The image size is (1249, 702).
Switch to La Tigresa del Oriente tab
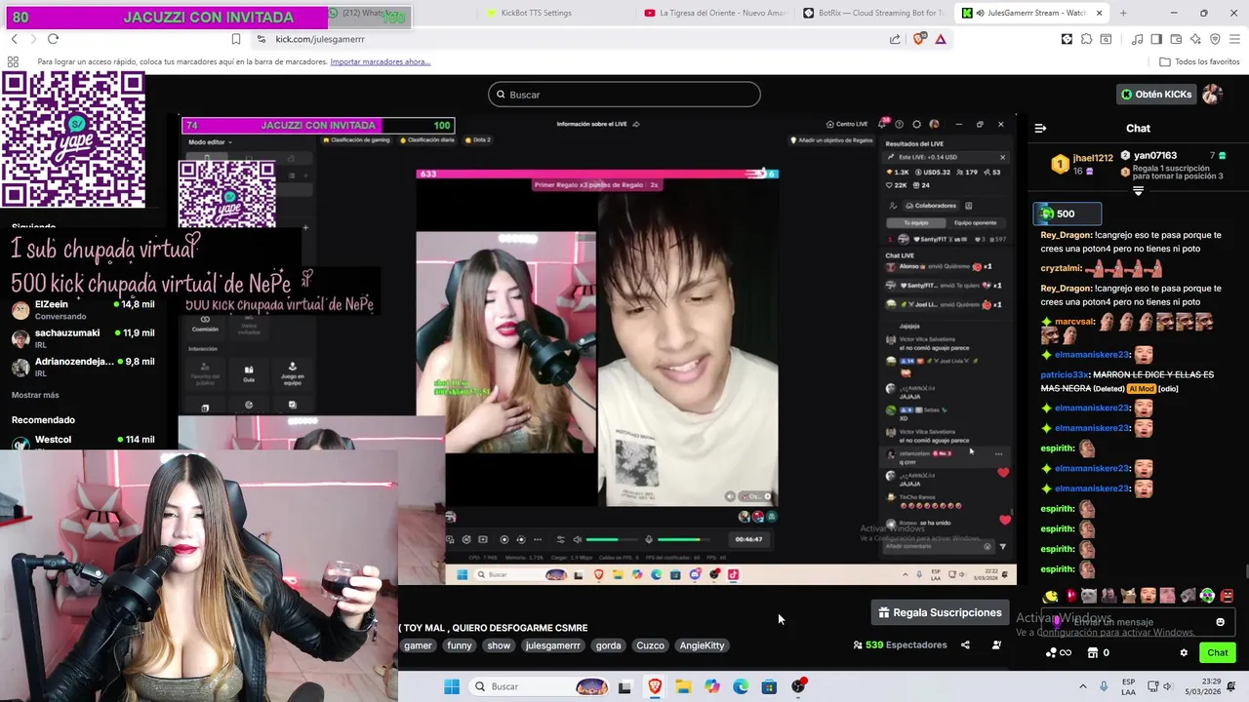pyautogui.click(x=714, y=13)
